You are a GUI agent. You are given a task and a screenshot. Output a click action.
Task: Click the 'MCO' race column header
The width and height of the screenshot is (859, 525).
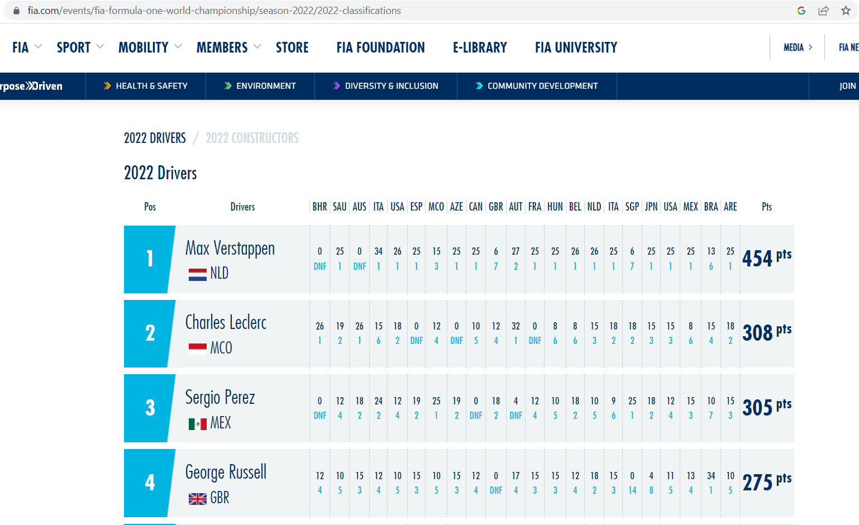tap(436, 207)
